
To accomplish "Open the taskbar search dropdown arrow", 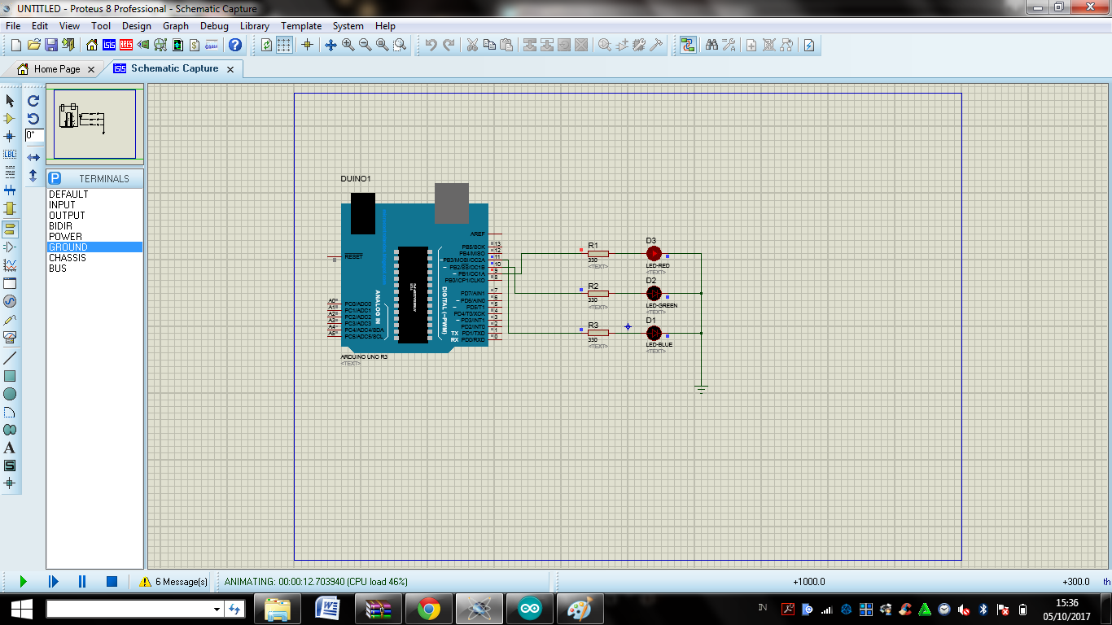I will point(215,608).
